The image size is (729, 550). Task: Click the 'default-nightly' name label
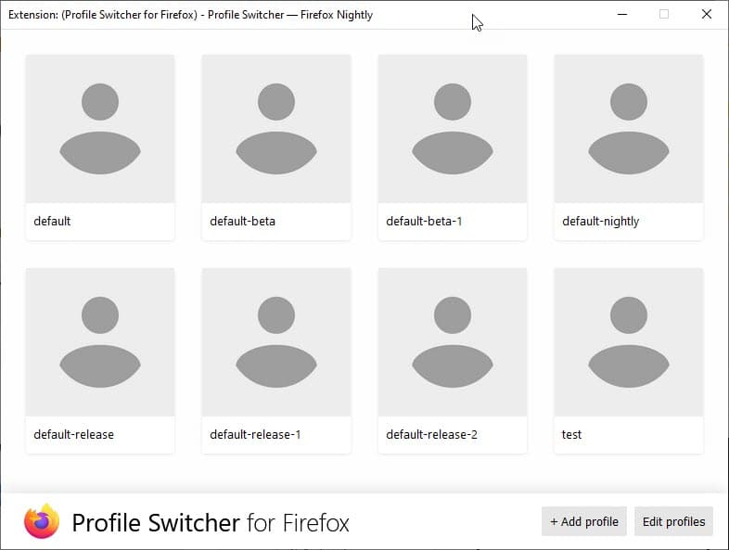tap(600, 222)
